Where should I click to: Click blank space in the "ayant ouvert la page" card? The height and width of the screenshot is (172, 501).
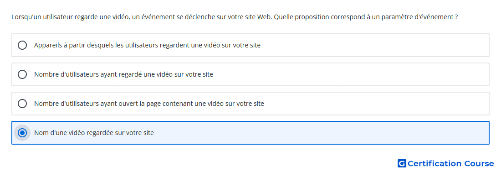pyautogui.click(x=377, y=104)
